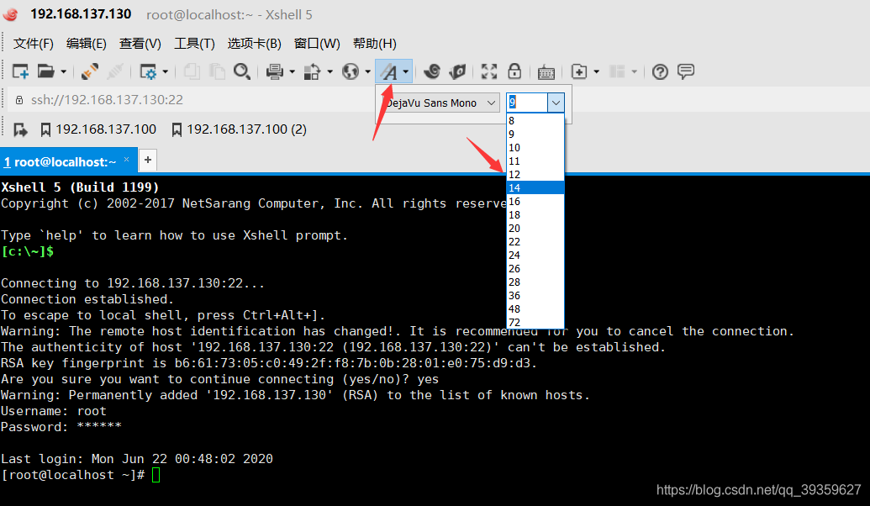This screenshot has height=506, width=870.
Task: Open the 帮助(H) menu
Action: 375,43
